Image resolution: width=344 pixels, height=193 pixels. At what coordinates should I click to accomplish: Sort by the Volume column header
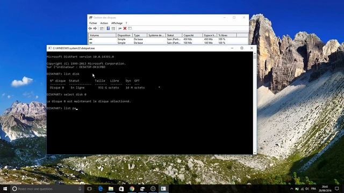click(102, 35)
